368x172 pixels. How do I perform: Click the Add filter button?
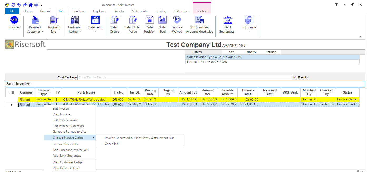coord(231,52)
